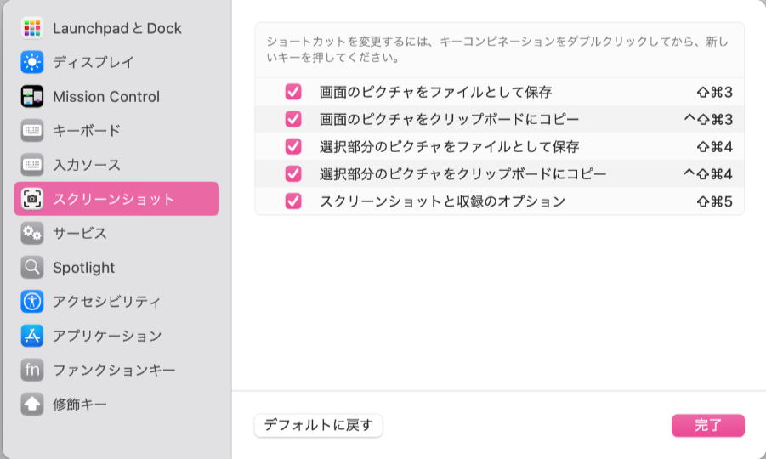766x459 pixels.
Task: Toggle 選択部分のピクチャをクリップボードにコピー checkbox
Action: coord(293,174)
